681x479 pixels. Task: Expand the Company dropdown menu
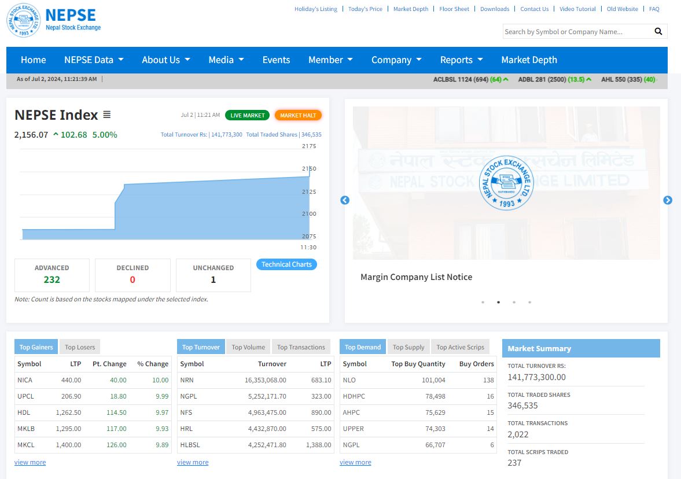396,60
